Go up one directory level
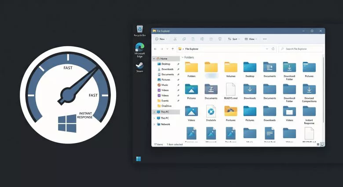 click(x=171, y=49)
